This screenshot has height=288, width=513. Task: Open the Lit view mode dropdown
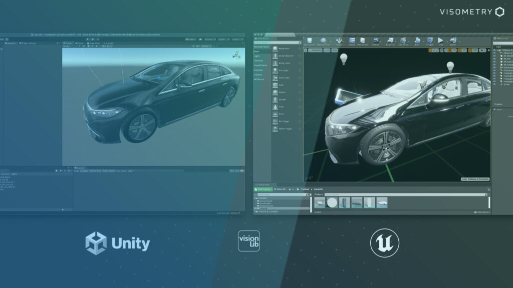click(x=327, y=50)
